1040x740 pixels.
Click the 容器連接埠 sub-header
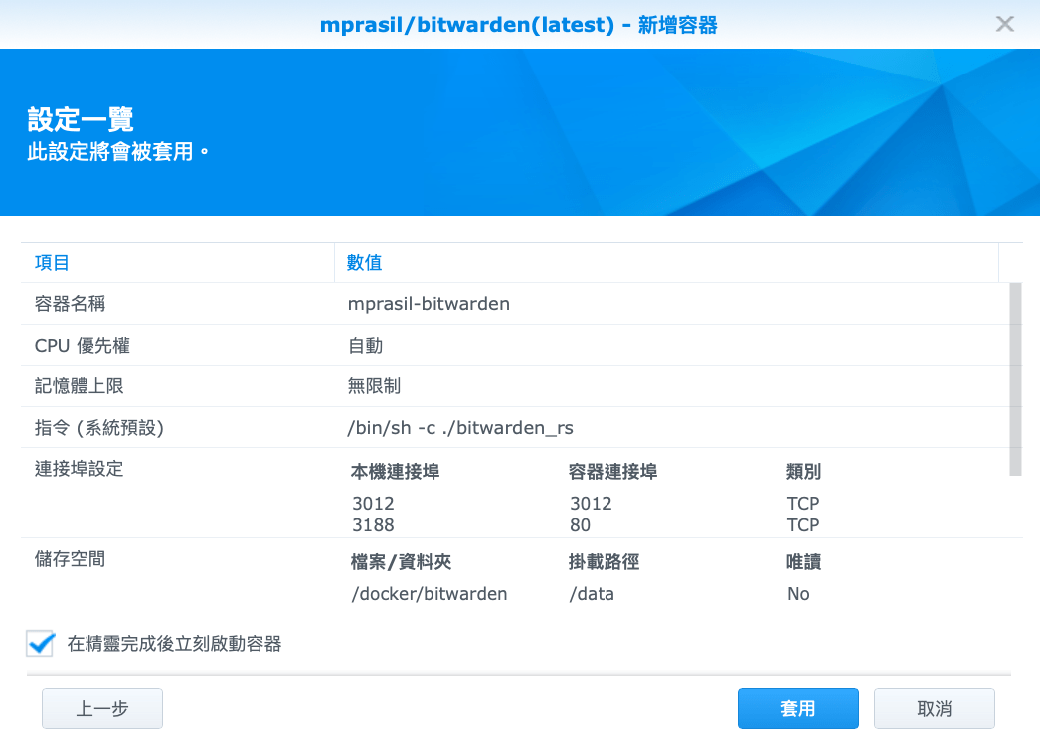click(x=612, y=472)
